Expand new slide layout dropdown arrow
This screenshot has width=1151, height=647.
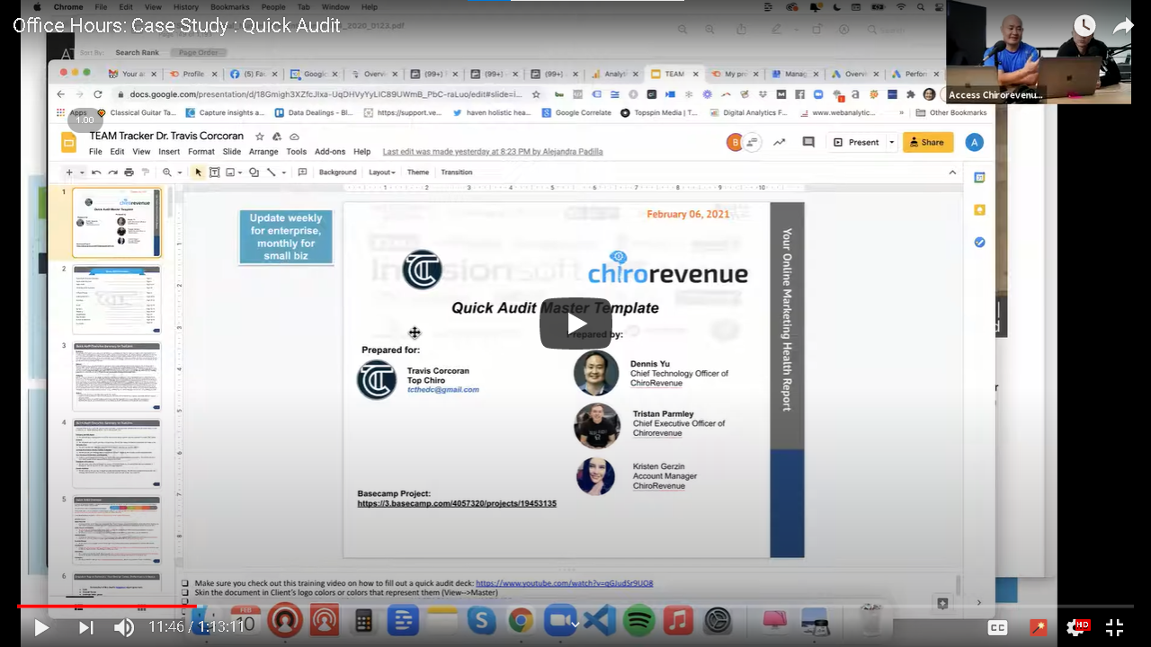81,172
